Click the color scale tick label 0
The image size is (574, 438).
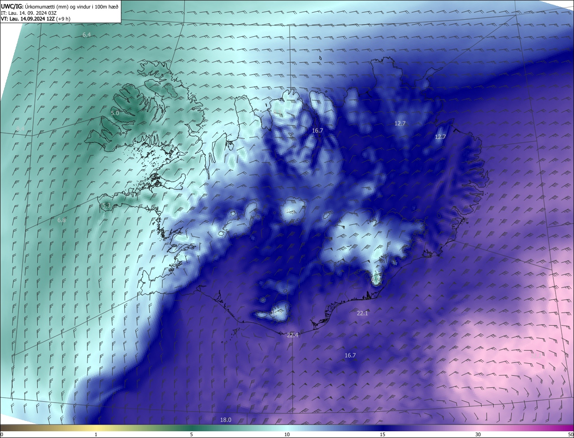pos(2,434)
